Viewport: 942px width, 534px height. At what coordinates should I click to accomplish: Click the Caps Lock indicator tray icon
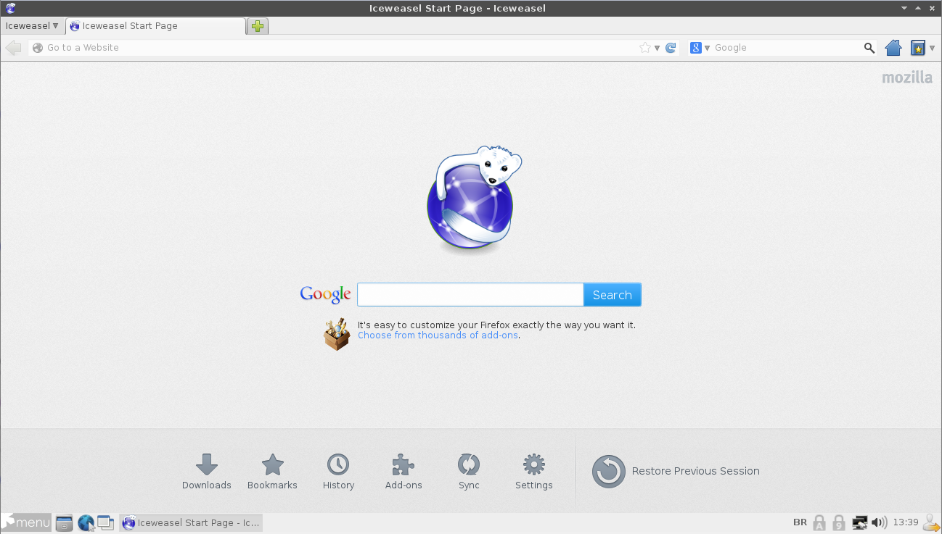coord(819,522)
